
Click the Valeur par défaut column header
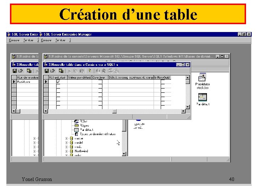[x=80, y=78]
